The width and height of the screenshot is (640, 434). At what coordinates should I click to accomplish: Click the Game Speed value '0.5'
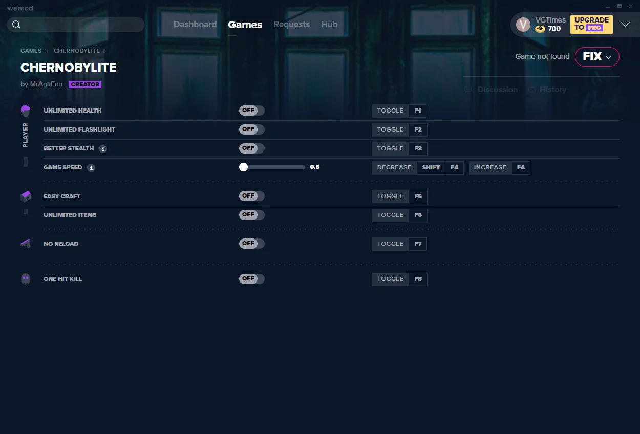point(315,167)
